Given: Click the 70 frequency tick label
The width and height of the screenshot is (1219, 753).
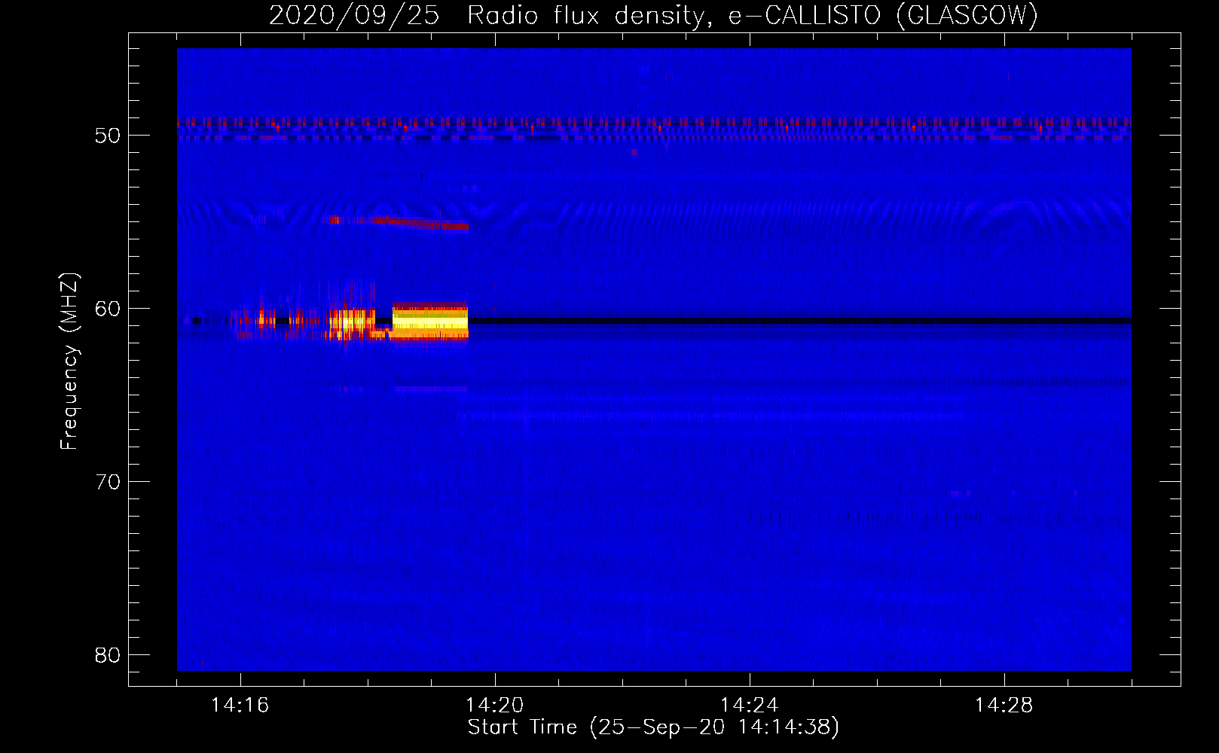Looking at the screenshot, I should pyautogui.click(x=108, y=482).
